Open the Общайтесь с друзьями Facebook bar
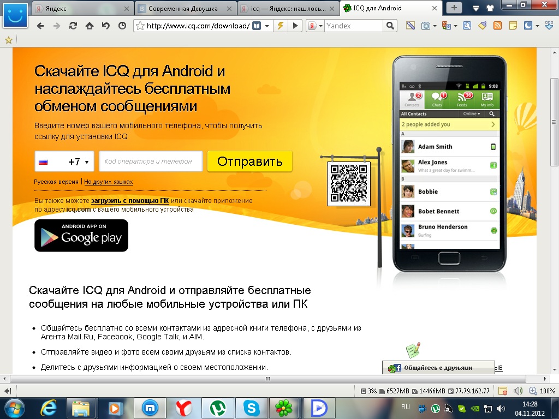The width and height of the screenshot is (559, 419). 438,368
